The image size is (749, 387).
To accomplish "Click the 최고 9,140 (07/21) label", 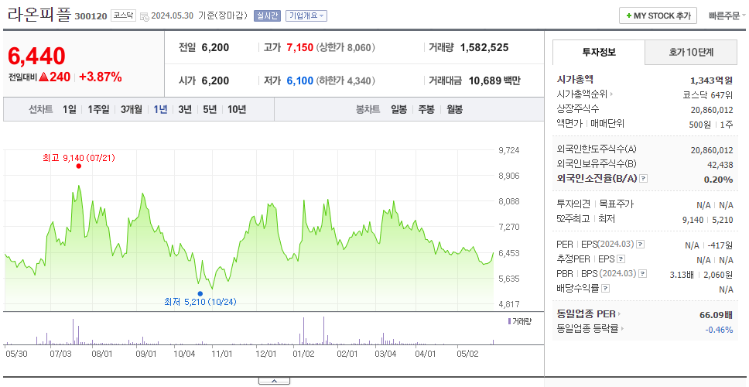I will (79, 157).
